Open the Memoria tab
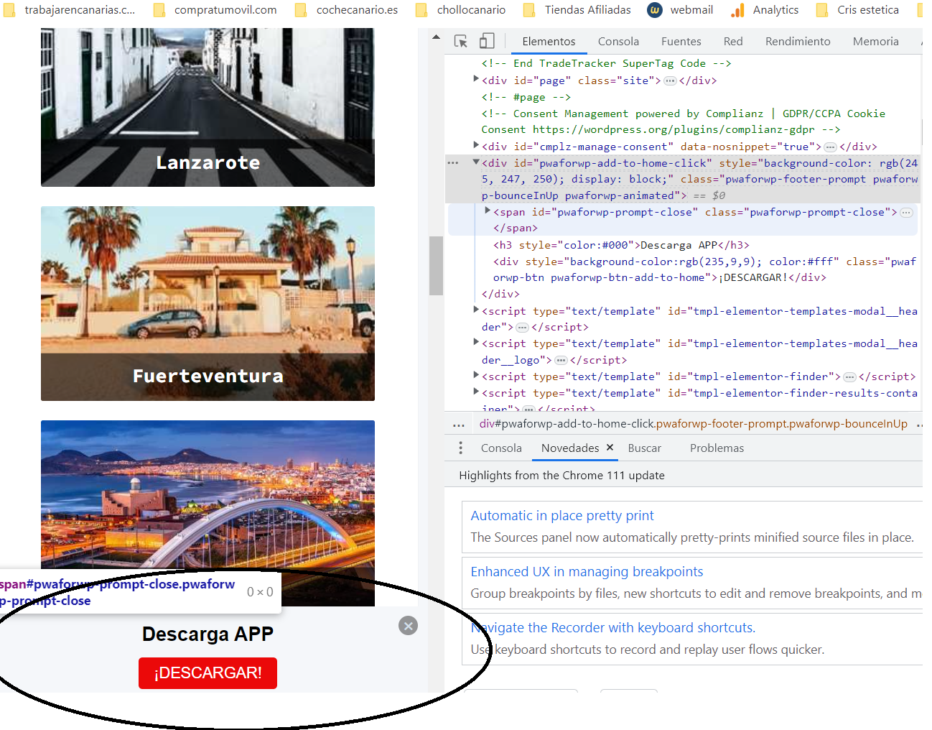 coord(875,42)
